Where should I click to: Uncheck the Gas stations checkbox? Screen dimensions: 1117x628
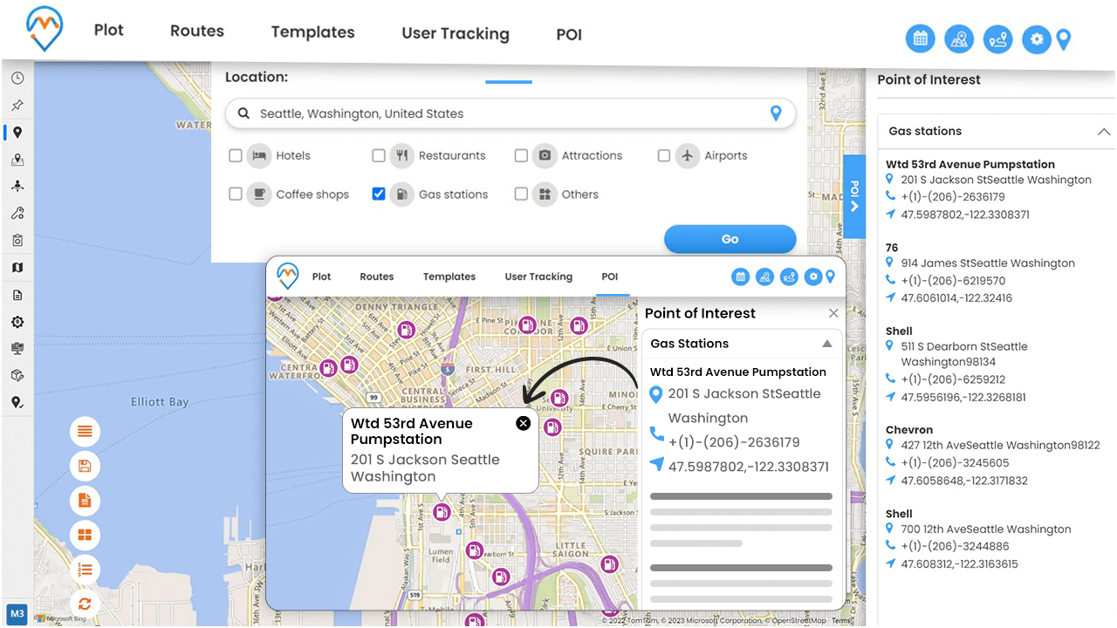[x=378, y=194]
